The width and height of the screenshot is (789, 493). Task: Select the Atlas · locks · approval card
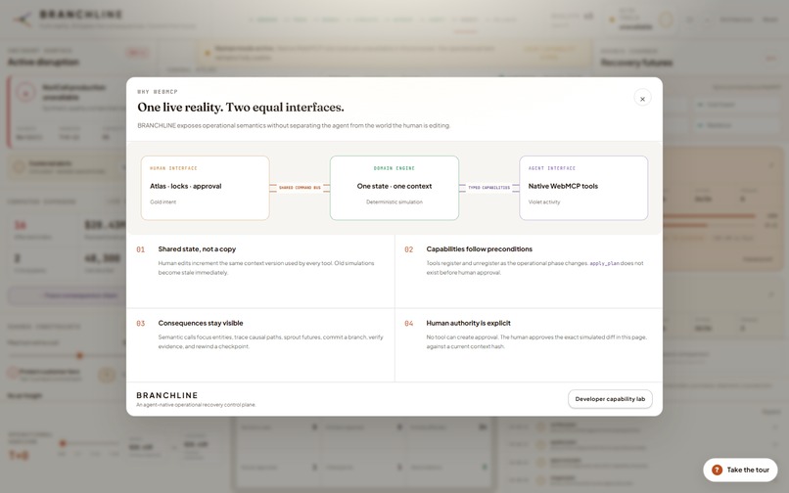(x=206, y=188)
